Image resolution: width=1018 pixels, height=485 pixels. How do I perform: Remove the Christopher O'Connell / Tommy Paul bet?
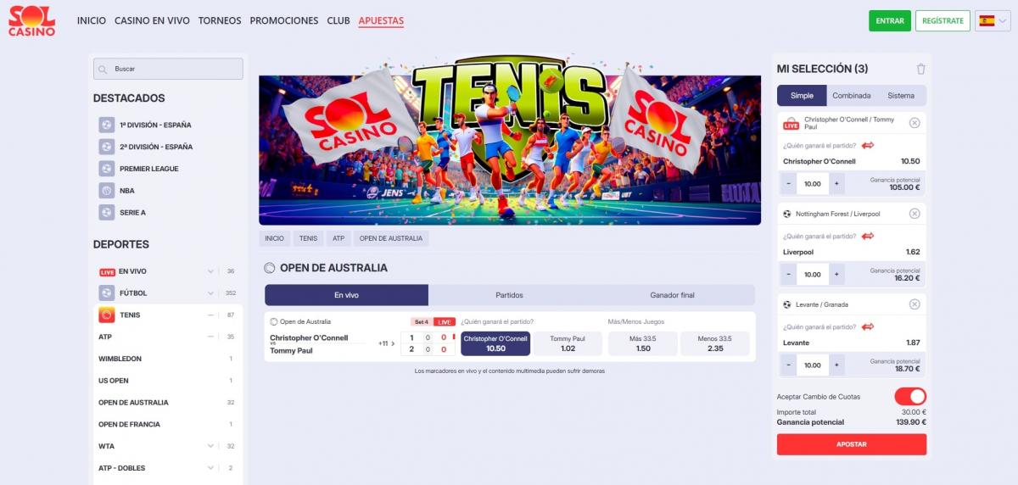click(x=915, y=123)
